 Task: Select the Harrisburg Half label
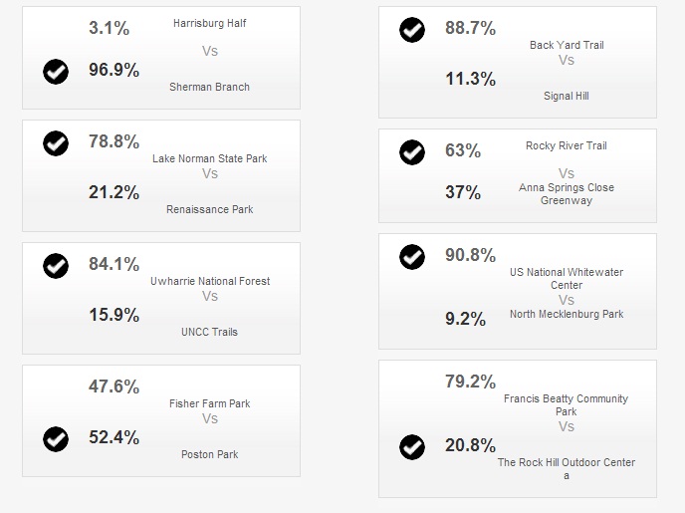coord(210,23)
